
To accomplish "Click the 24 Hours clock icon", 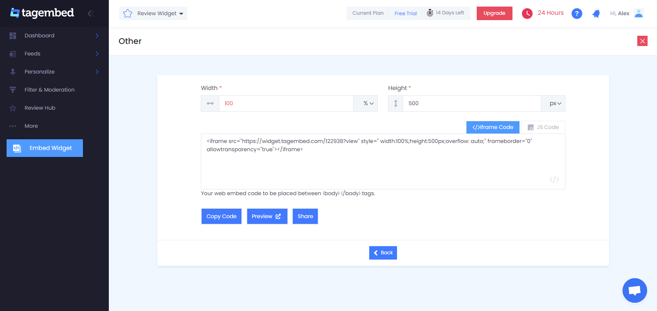I will (x=527, y=14).
